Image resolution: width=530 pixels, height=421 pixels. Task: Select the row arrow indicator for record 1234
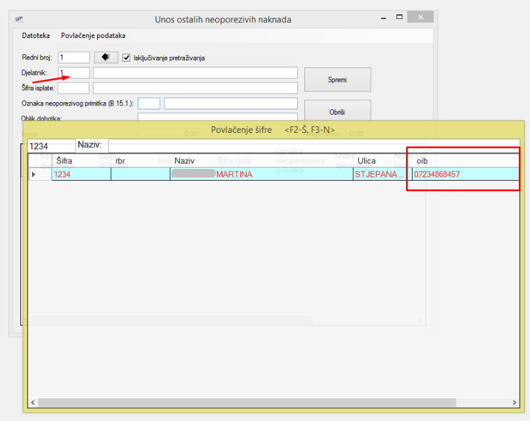[x=34, y=174]
